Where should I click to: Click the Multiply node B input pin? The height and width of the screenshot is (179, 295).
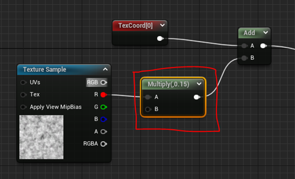click(x=148, y=109)
